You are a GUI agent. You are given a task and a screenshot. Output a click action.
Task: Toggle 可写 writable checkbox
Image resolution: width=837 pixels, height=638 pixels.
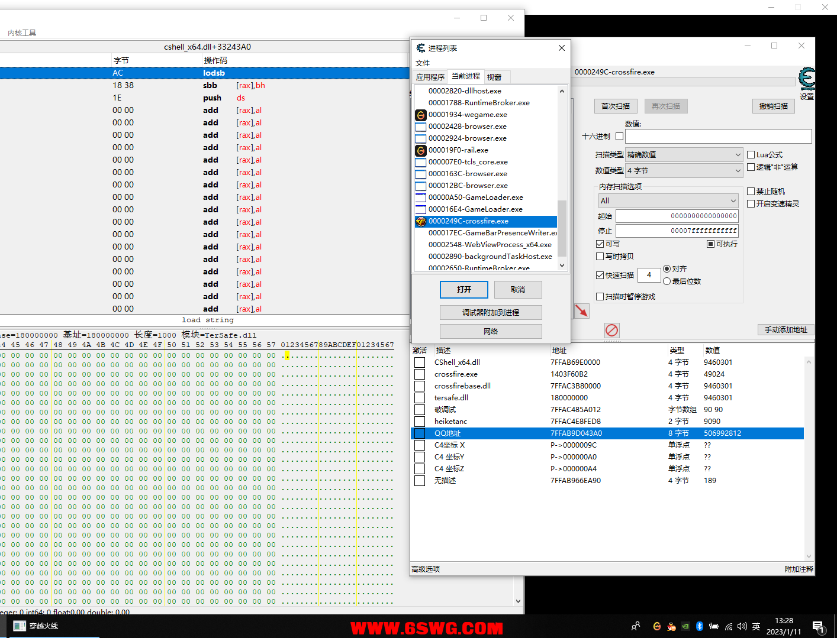[x=600, y=244]
